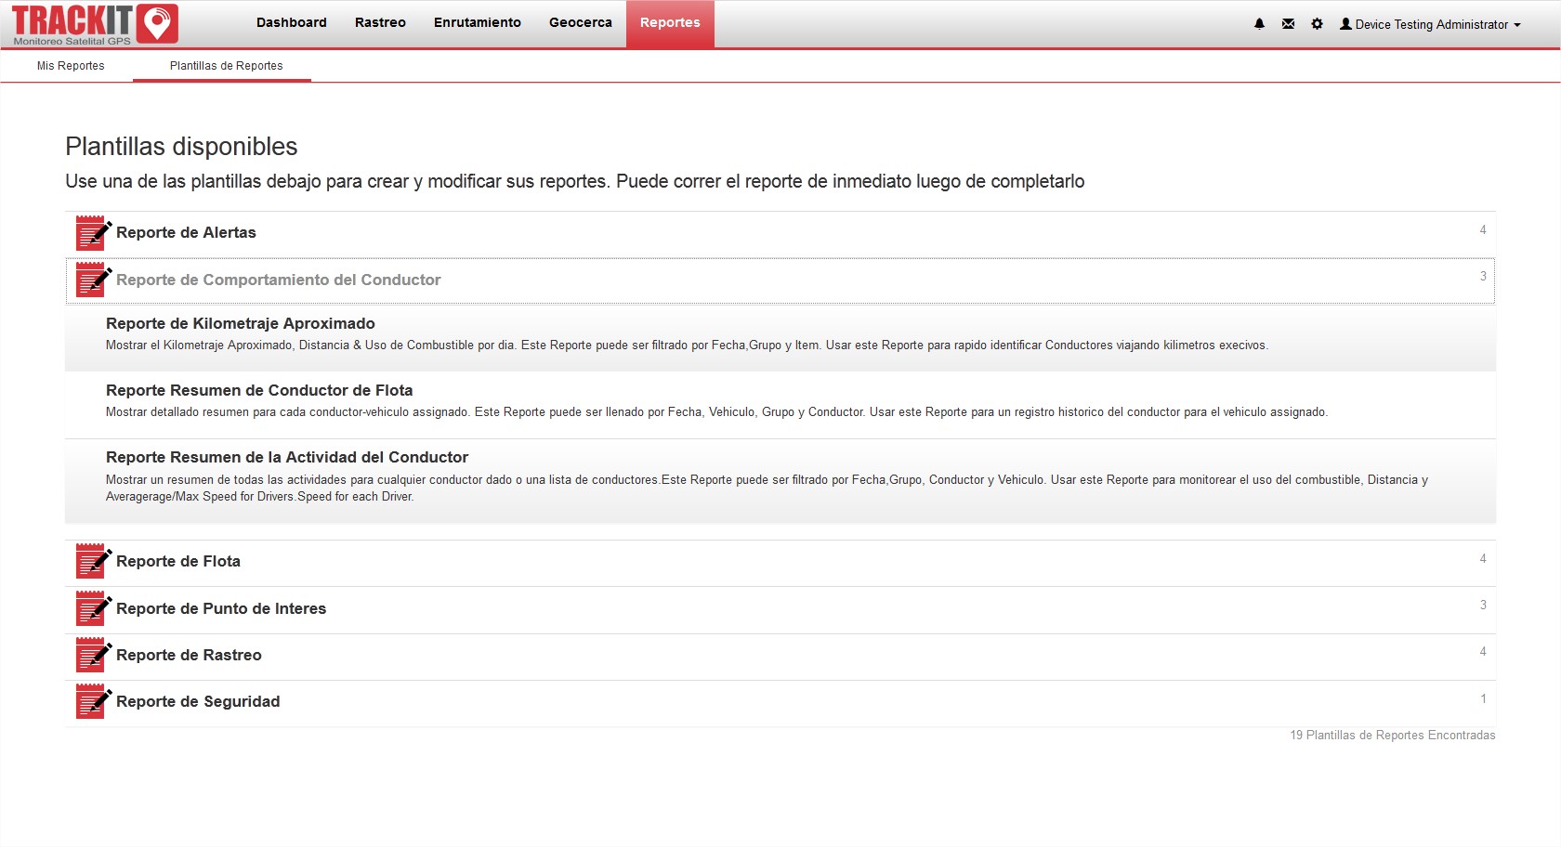The height and width of the screenshot is (847, 1561).
Task: Open the Reporte de Kilometraje Aproximado template
Action: pyautogui.click(x=241, y=324)
